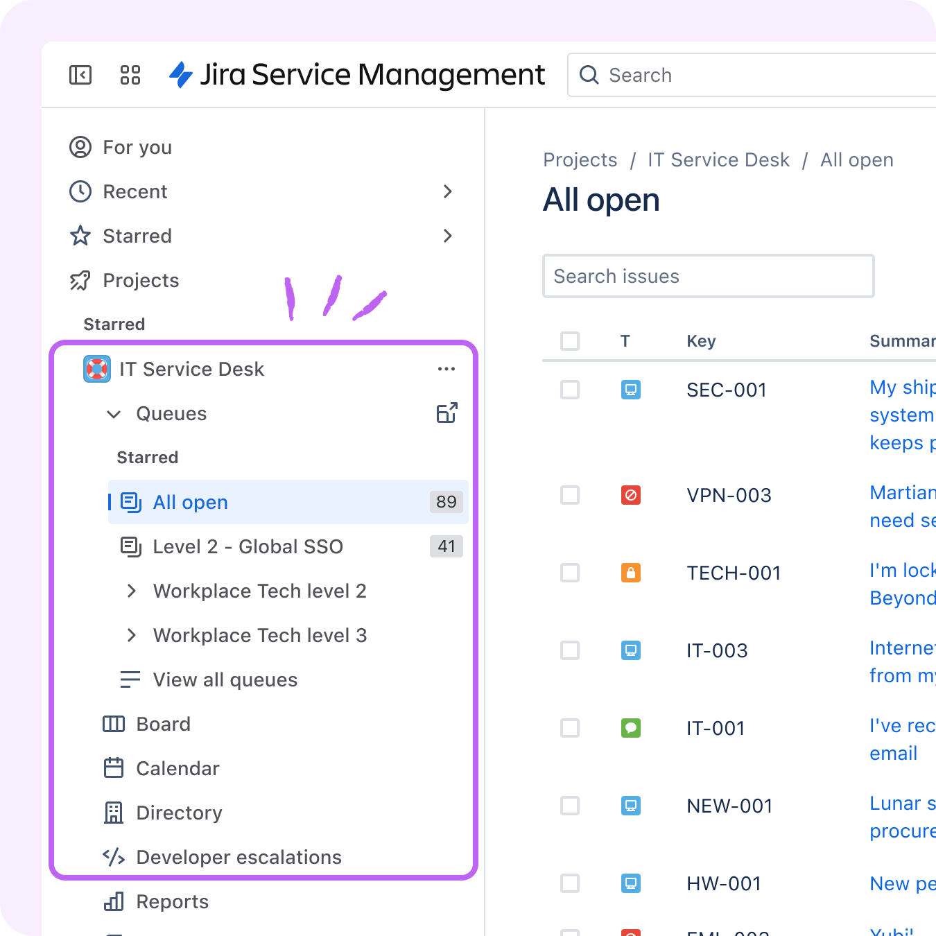Image resolution: width=936 pixels, height=936 pixels.
Task: Click the Search issues input field
Action: pos(708,276)
